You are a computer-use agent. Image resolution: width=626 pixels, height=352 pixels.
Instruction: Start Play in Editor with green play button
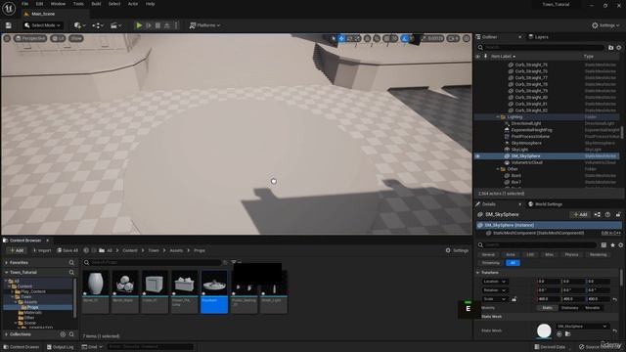(x=139, y=25)
